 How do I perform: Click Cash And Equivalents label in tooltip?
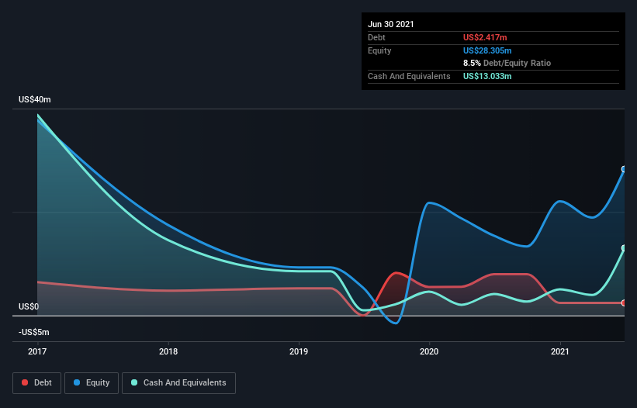tap(409, 76)
